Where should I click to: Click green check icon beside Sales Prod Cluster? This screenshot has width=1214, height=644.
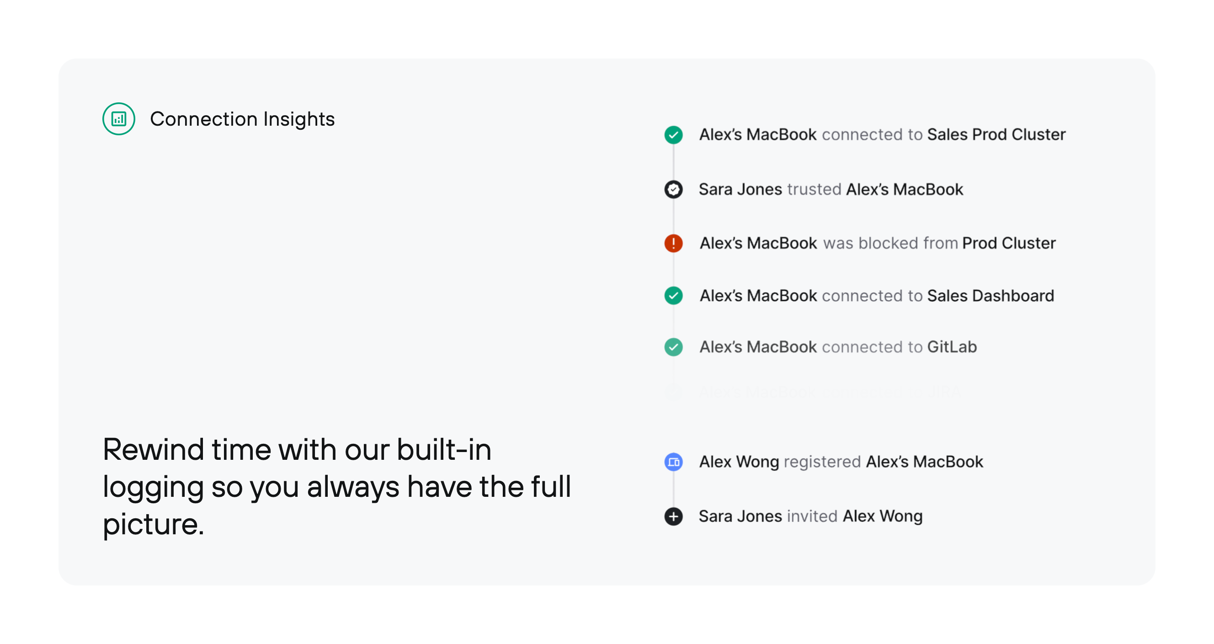coord(673,135)
